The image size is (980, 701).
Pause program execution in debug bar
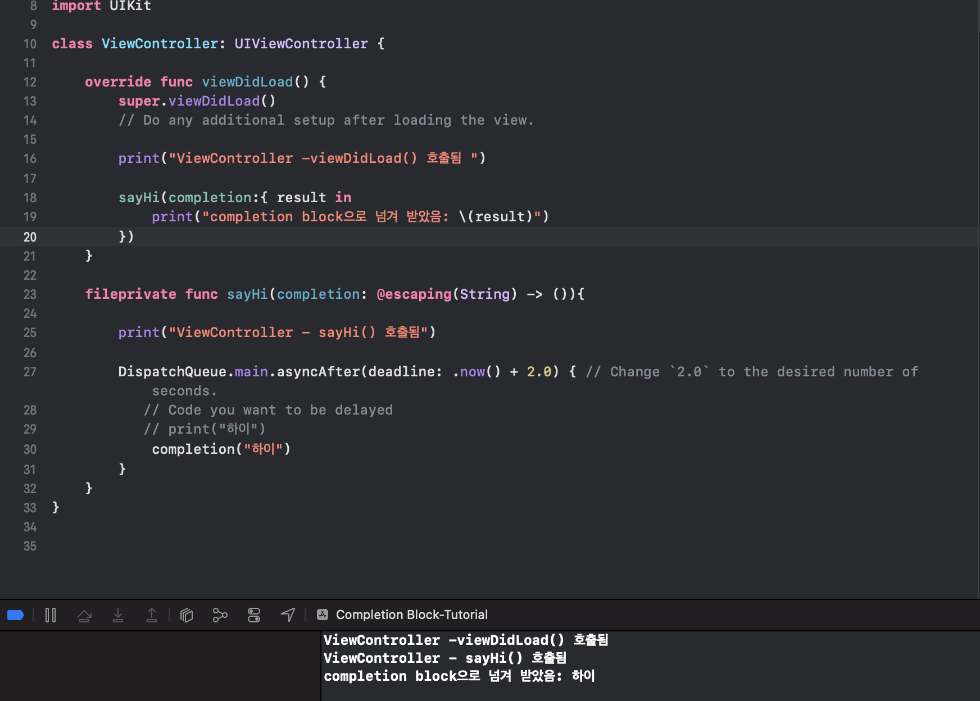pyautogui.click(x=51, y=615)
